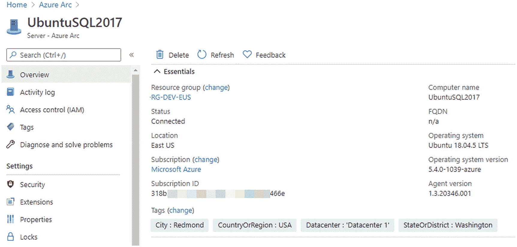Click the sidebar vertical scrollbar track

click(x=135, y=160)
